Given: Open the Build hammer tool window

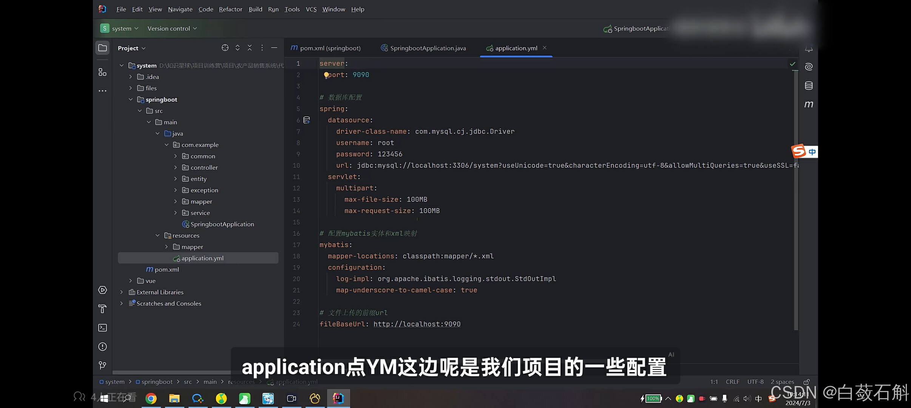Looking at the screenshot, I should [x=102, y=309].
